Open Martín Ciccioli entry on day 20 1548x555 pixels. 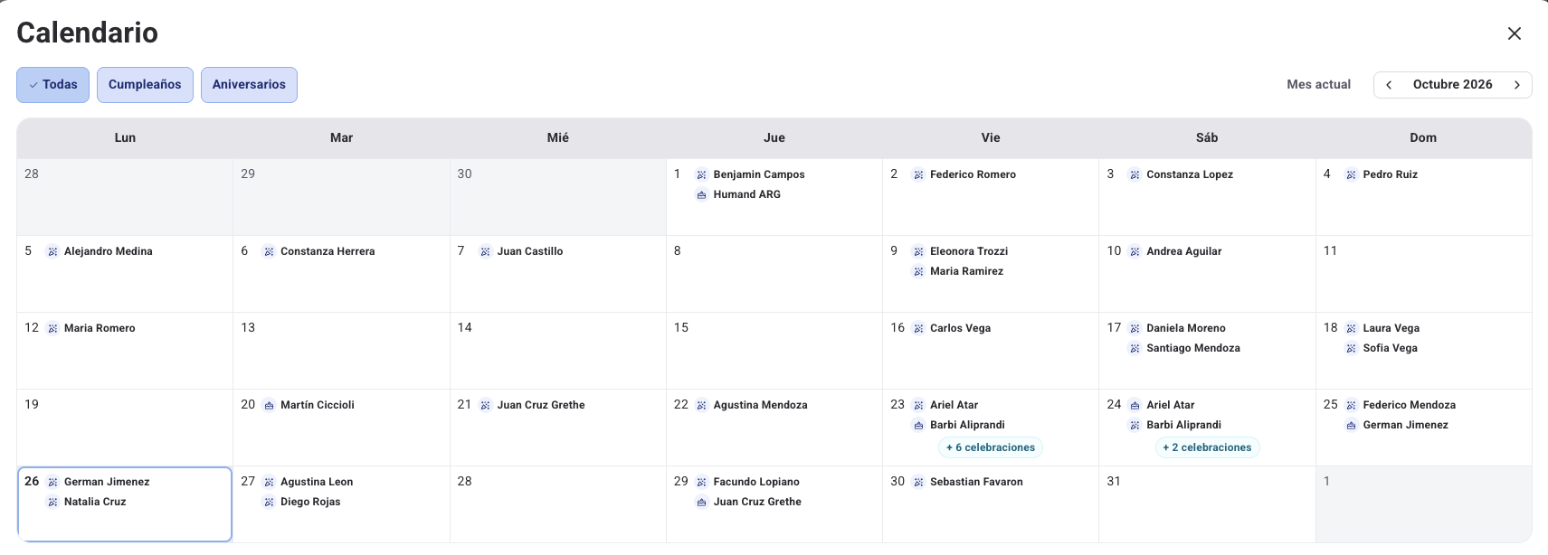coord(308,405)
